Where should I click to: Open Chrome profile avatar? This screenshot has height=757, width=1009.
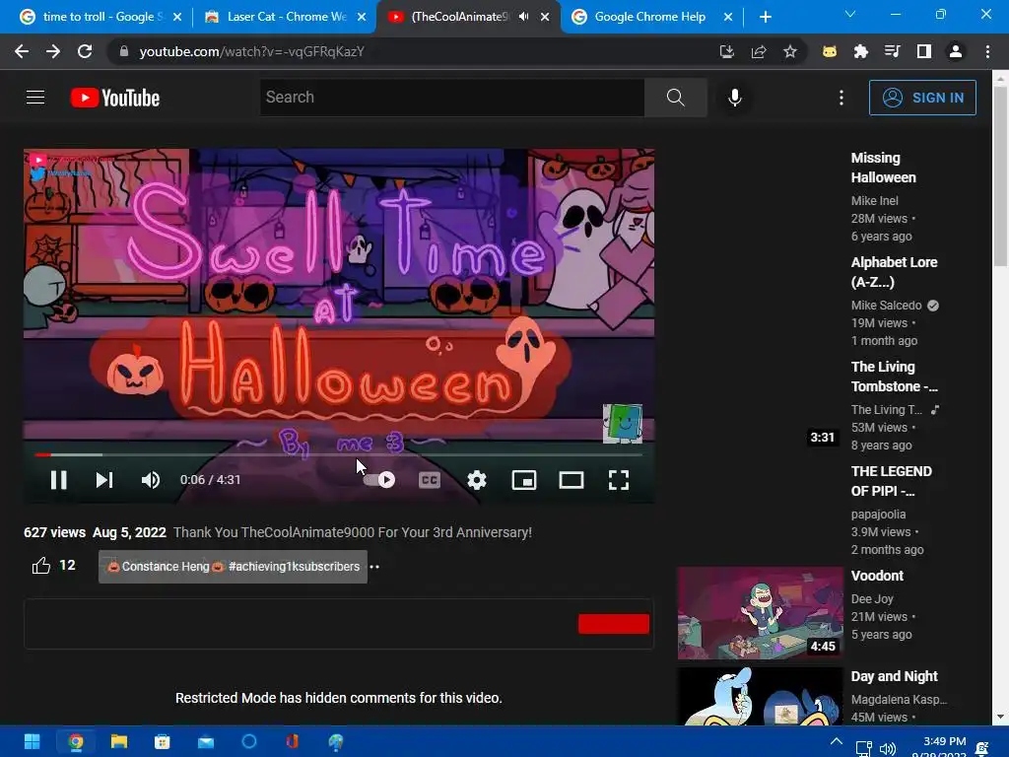click(x=956, y=51)
